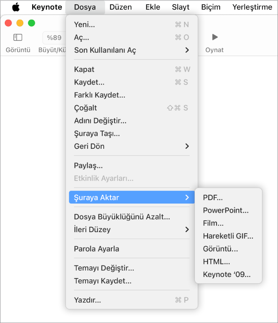Expand the Son Kullanılanı Aç submenu
The image size is (278, 323).
(132, 50)
